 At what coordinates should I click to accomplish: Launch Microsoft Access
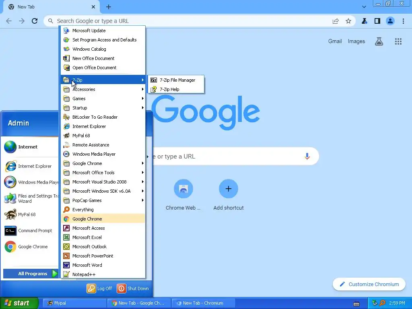coord(103,228)
